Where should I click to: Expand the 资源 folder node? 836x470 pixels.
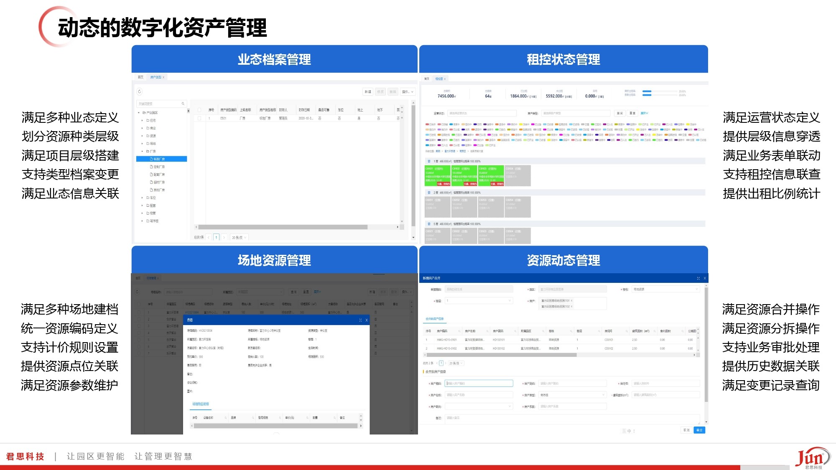(x=142, y=136)
